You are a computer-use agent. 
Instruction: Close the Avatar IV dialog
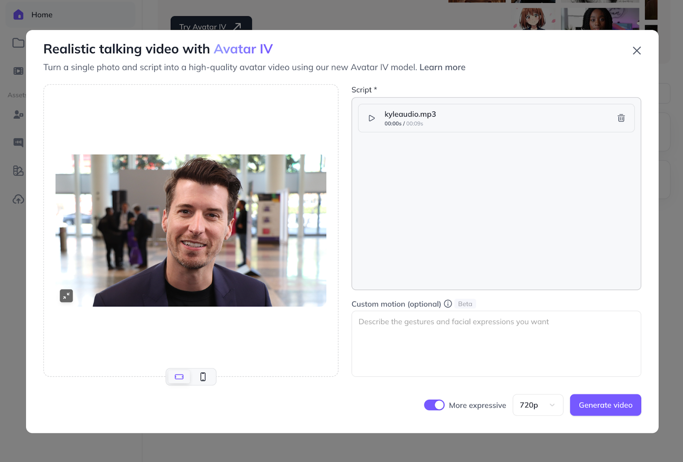[x=636, y=51]
